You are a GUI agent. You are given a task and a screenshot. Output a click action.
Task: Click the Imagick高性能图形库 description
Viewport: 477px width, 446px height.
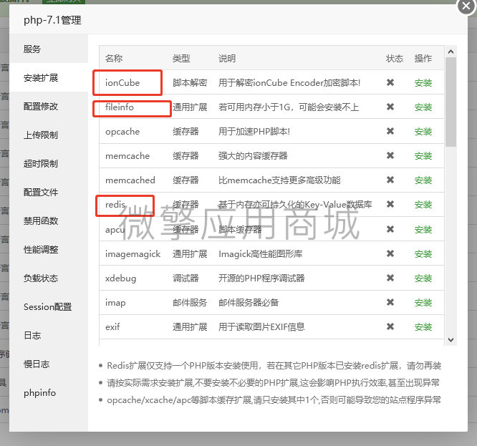click(x=261, y=254)
